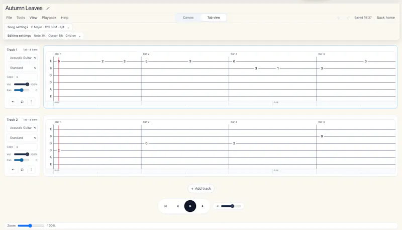
Task: Expand the Editing settings panel
Action: (44, 36)
